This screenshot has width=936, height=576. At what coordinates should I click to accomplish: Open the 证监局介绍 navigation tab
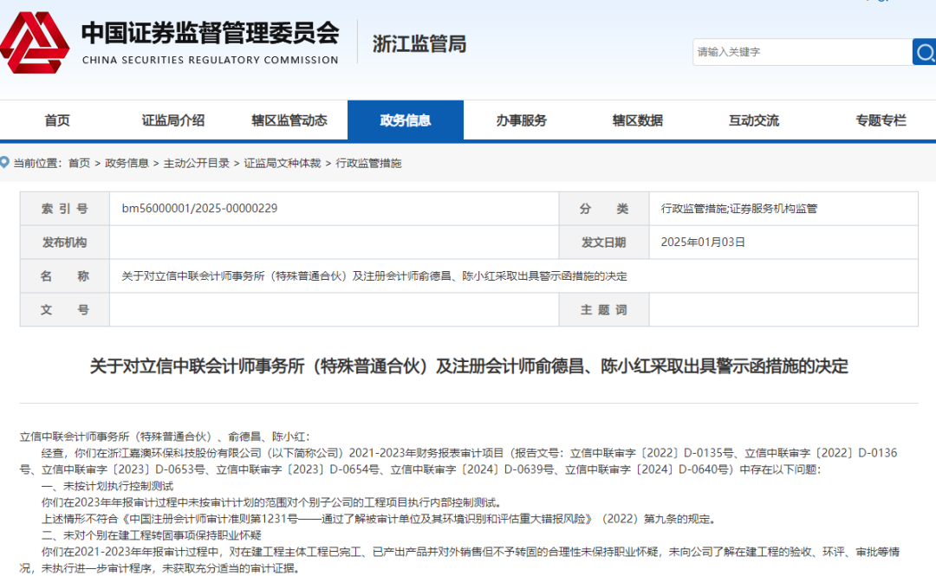pos(173,120)
